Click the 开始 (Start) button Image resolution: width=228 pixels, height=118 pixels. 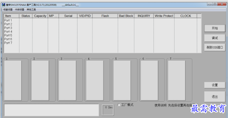click(x=215, y=28)
